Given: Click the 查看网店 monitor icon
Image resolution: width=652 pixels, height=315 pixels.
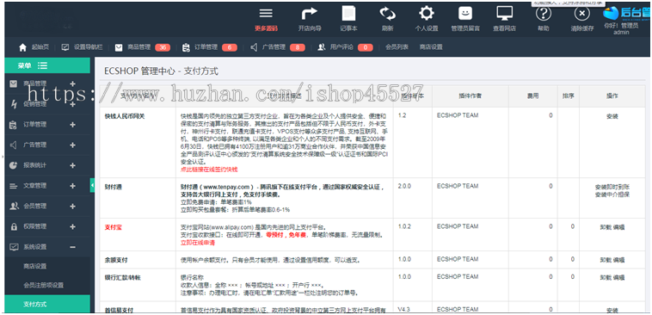Looking at the screenshot, I should (505, 13).
